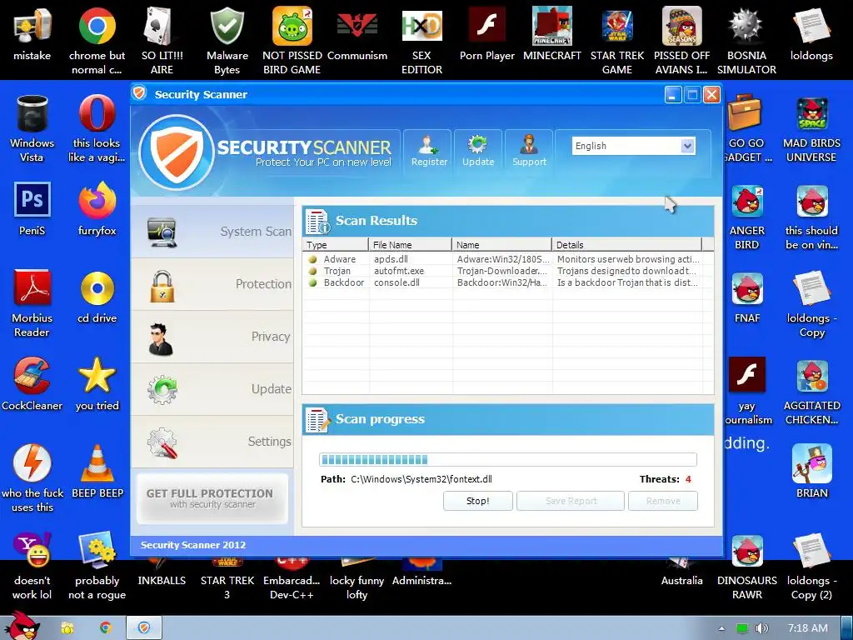This screenshot has height=640, width=853.
Task: Click the Threats count value 4
Action: [688, 479]
